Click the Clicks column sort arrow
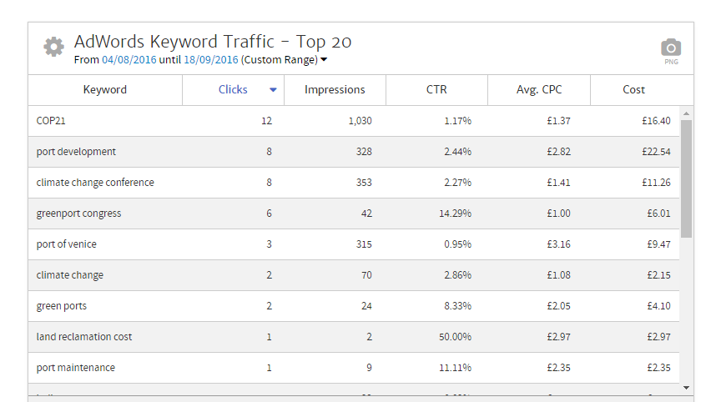The height and width of the screenshot is (402, 716). [x=273, y=90]
